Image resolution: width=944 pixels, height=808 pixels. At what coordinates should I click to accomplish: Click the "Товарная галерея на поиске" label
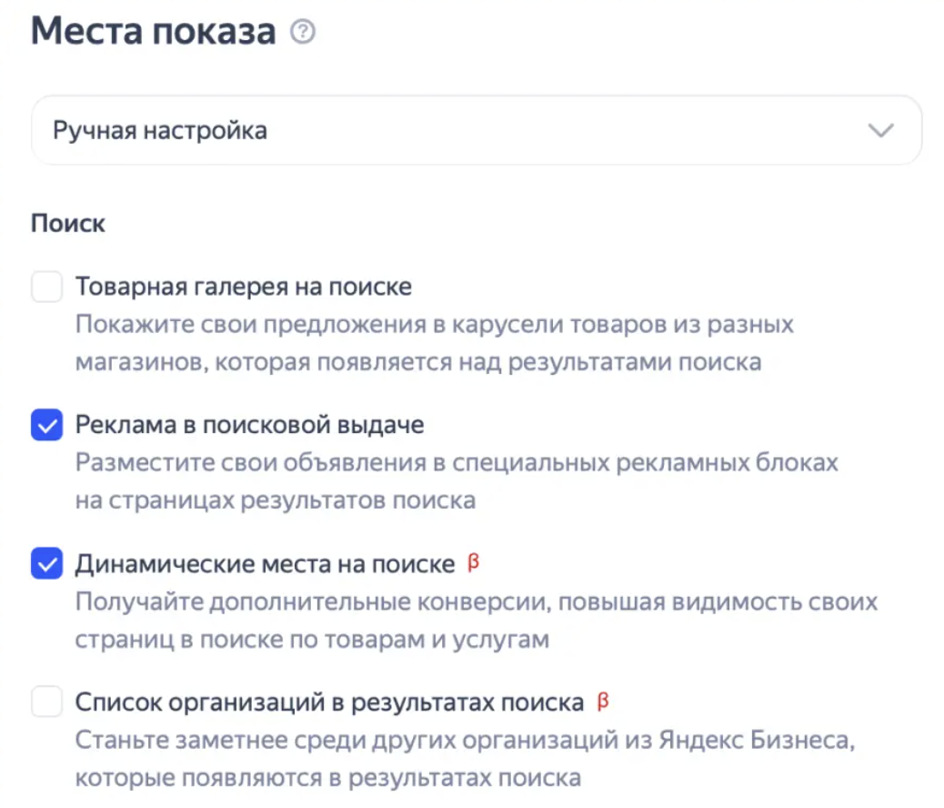coord(243,288)
